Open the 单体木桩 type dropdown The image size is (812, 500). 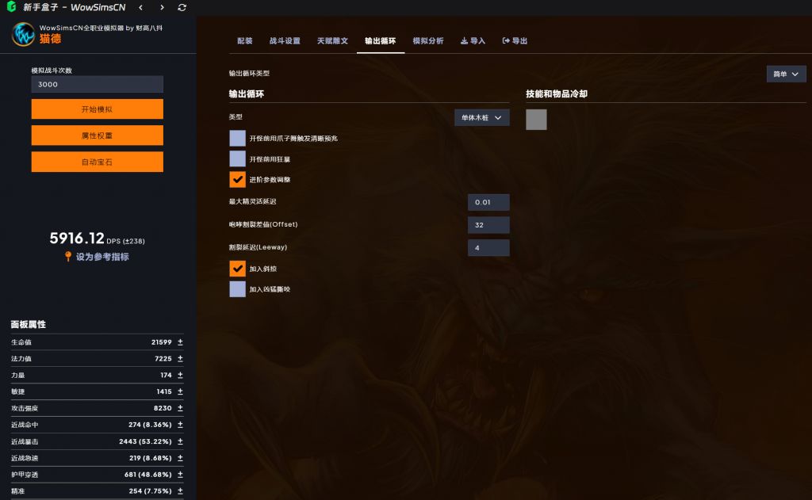point(481,116)
